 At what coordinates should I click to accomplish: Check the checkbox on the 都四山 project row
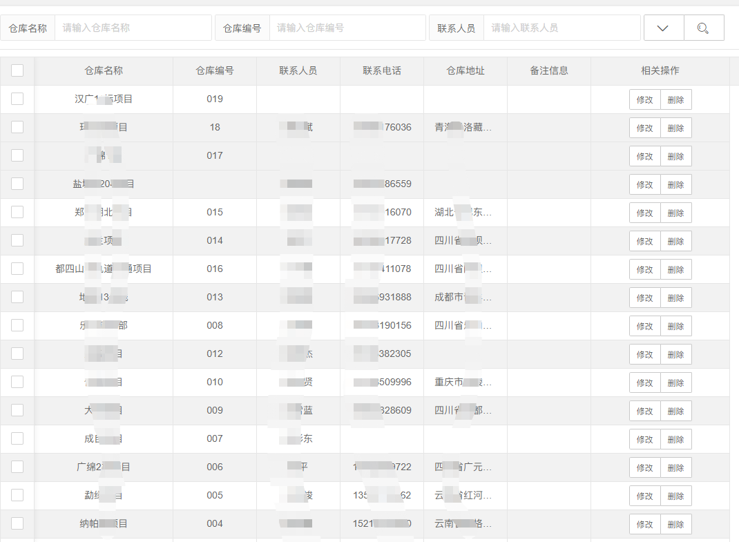point(17,269)
